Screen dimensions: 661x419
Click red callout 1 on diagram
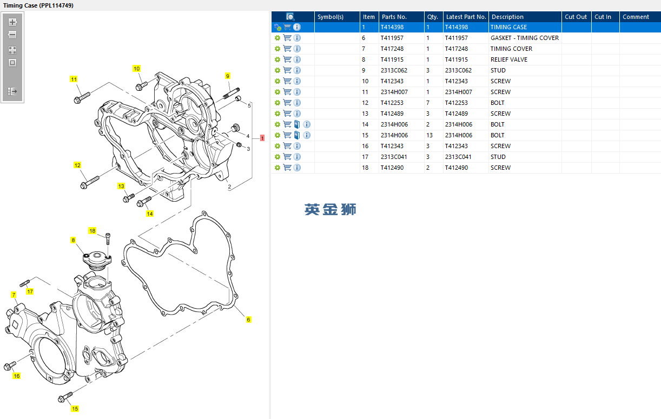click(x=262, y=138)
